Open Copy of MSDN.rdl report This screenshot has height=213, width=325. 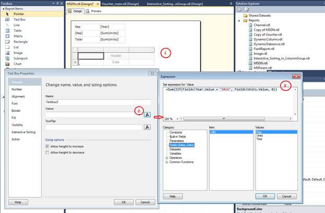267,30
